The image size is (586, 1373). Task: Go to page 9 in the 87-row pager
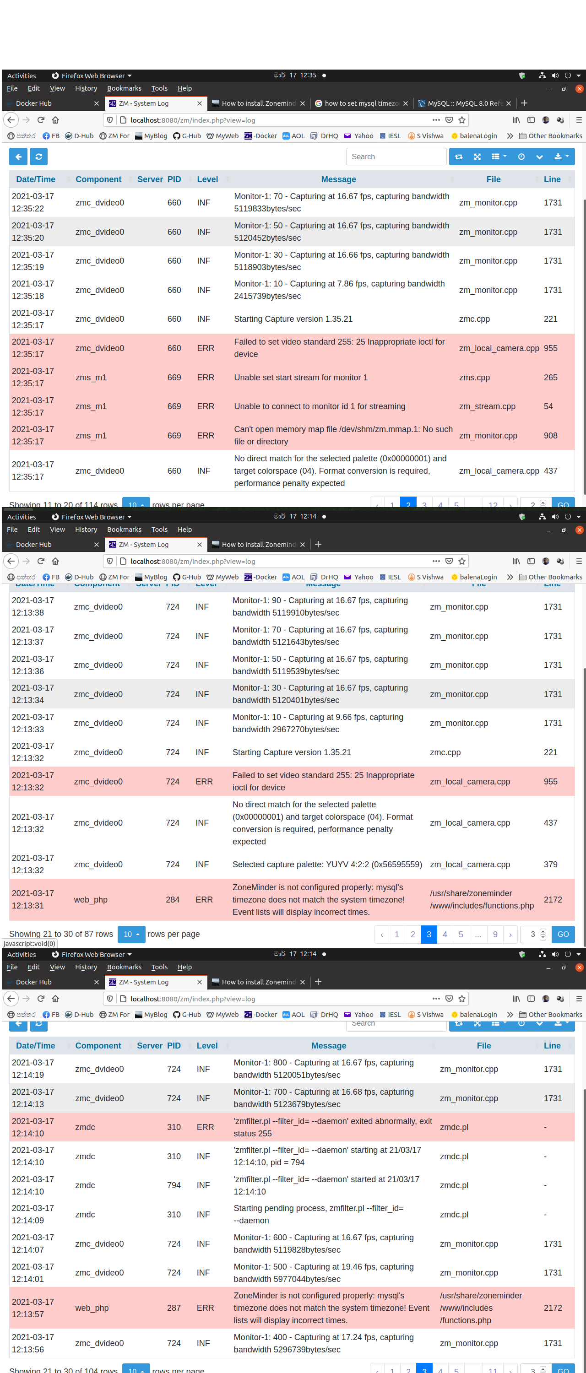point(495,935)
